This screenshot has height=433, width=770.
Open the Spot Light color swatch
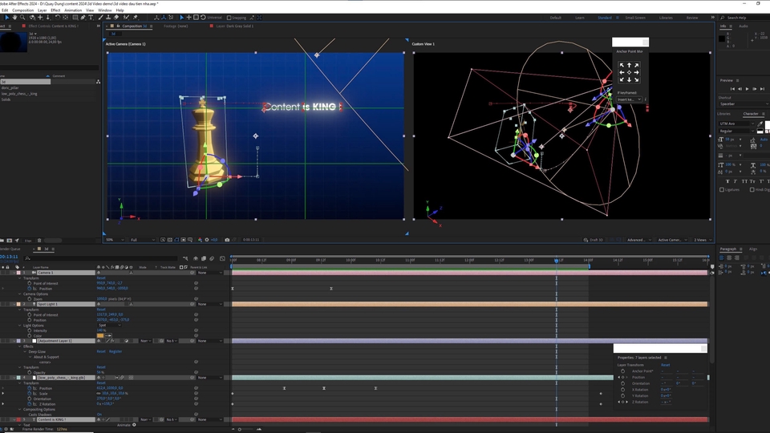pyautogui.click(x=100, y=336)
